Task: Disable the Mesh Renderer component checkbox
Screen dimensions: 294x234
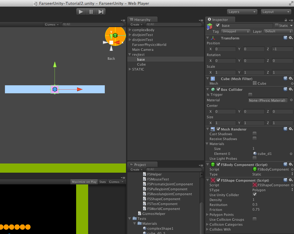Action: [218, 129]
